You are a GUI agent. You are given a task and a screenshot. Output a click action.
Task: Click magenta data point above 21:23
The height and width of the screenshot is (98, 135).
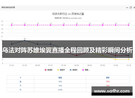[x=12, y=25]
